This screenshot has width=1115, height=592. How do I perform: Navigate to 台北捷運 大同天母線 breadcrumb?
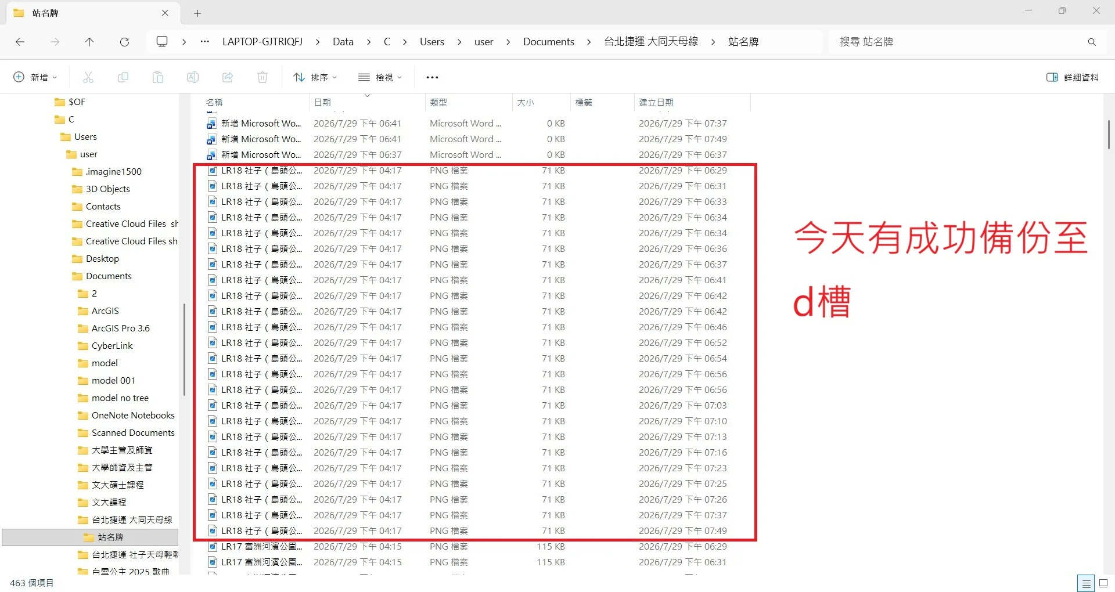coord(651,42)
